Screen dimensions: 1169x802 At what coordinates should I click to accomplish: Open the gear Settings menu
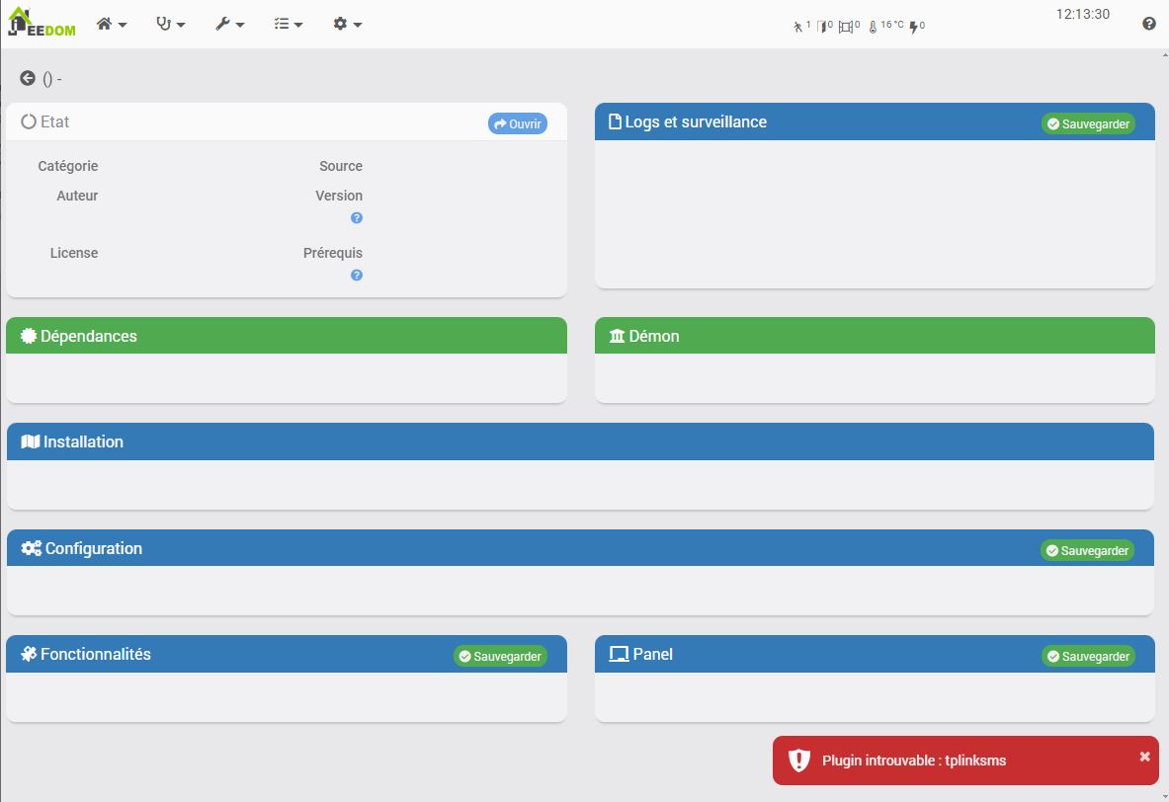(347, 24)
